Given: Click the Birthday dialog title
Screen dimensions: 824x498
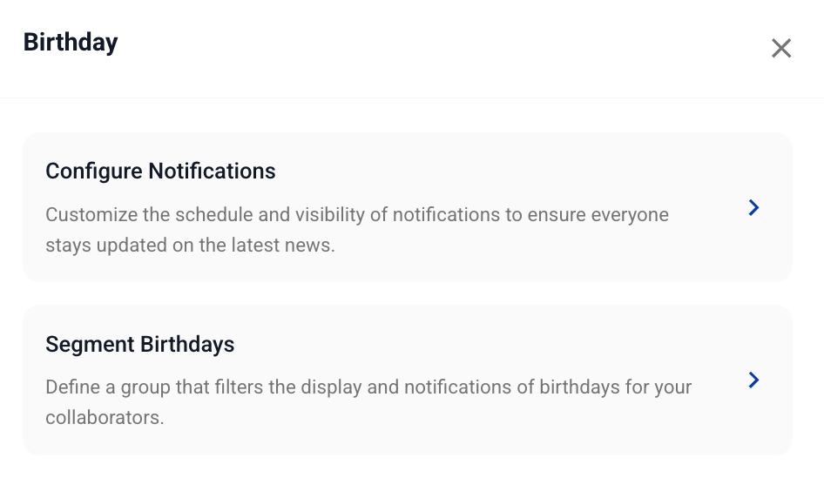Looking at the screenshot, I should [x=71, y=42].
